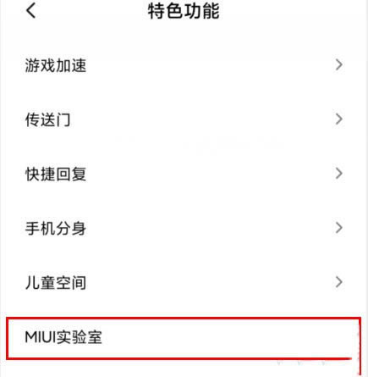The image size is (368, 377).
Task: Tap the chevron arrow beside 快捷回复
Action: point(339,174)
